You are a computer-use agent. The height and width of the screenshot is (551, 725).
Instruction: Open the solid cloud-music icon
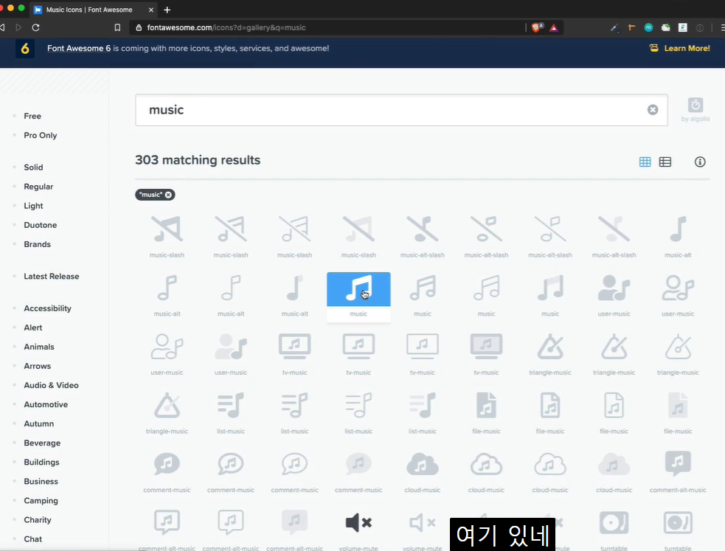tap(422, 464)
